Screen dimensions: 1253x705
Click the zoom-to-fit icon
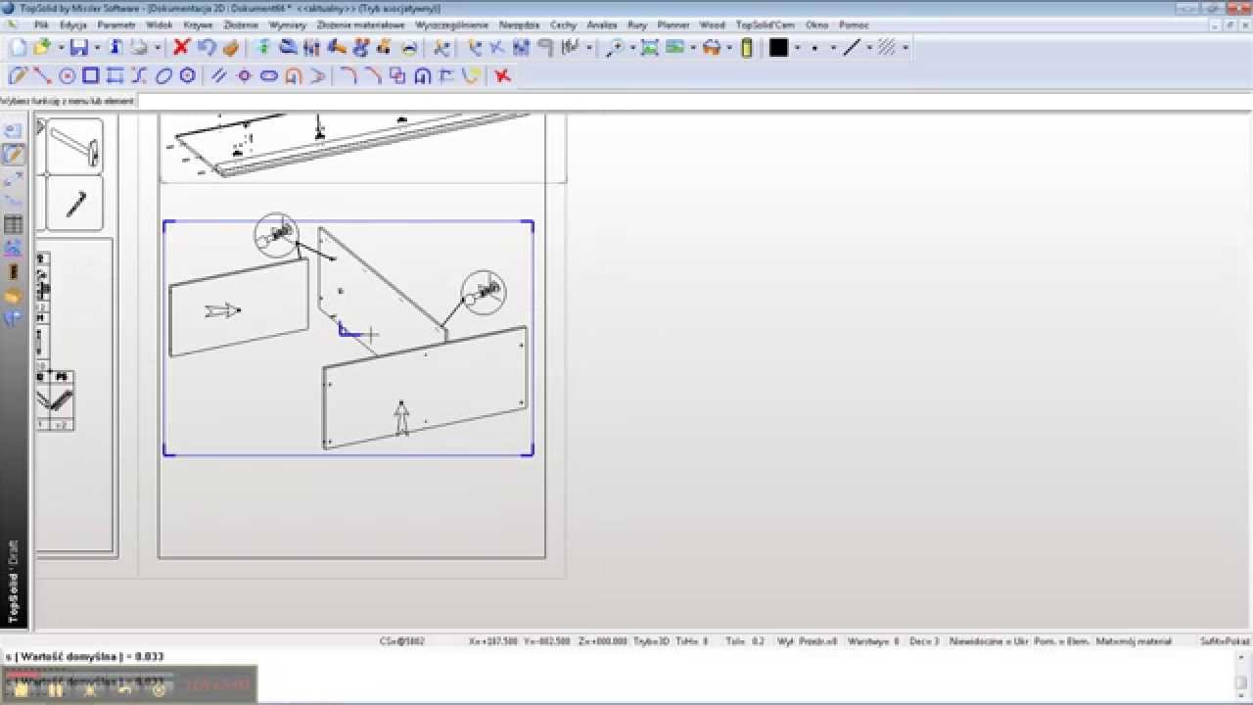click(650, 47)
